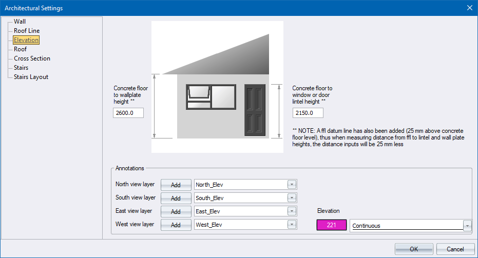
Task: Add a North view layer
Action: pos(176,185)
